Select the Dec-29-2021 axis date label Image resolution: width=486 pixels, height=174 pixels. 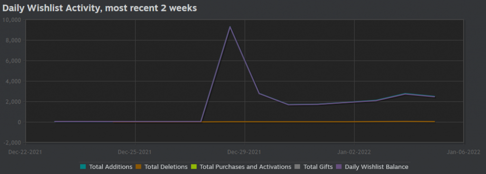tap(245, 152)
